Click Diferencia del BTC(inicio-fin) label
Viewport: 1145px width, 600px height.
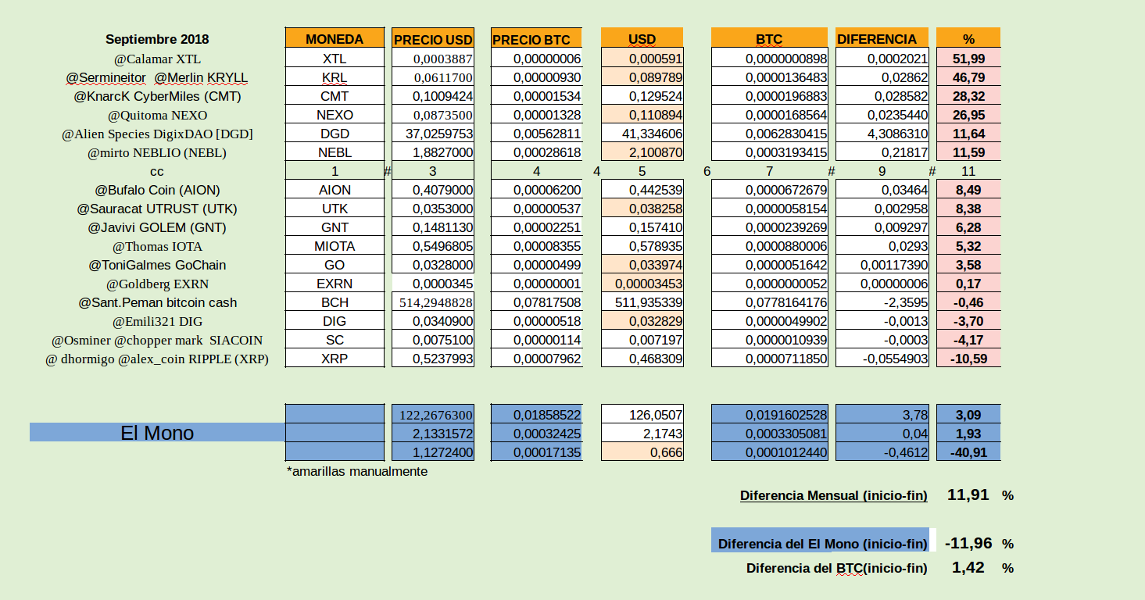[x=837, y=568]
